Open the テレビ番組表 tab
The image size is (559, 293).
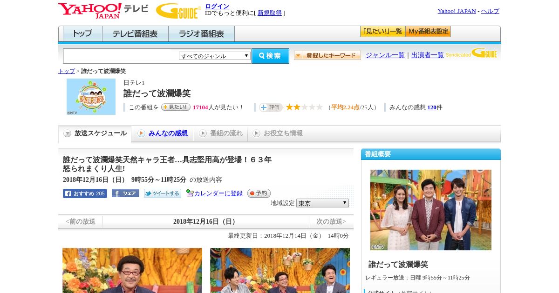pyautogui.click(x=135, y=34)
